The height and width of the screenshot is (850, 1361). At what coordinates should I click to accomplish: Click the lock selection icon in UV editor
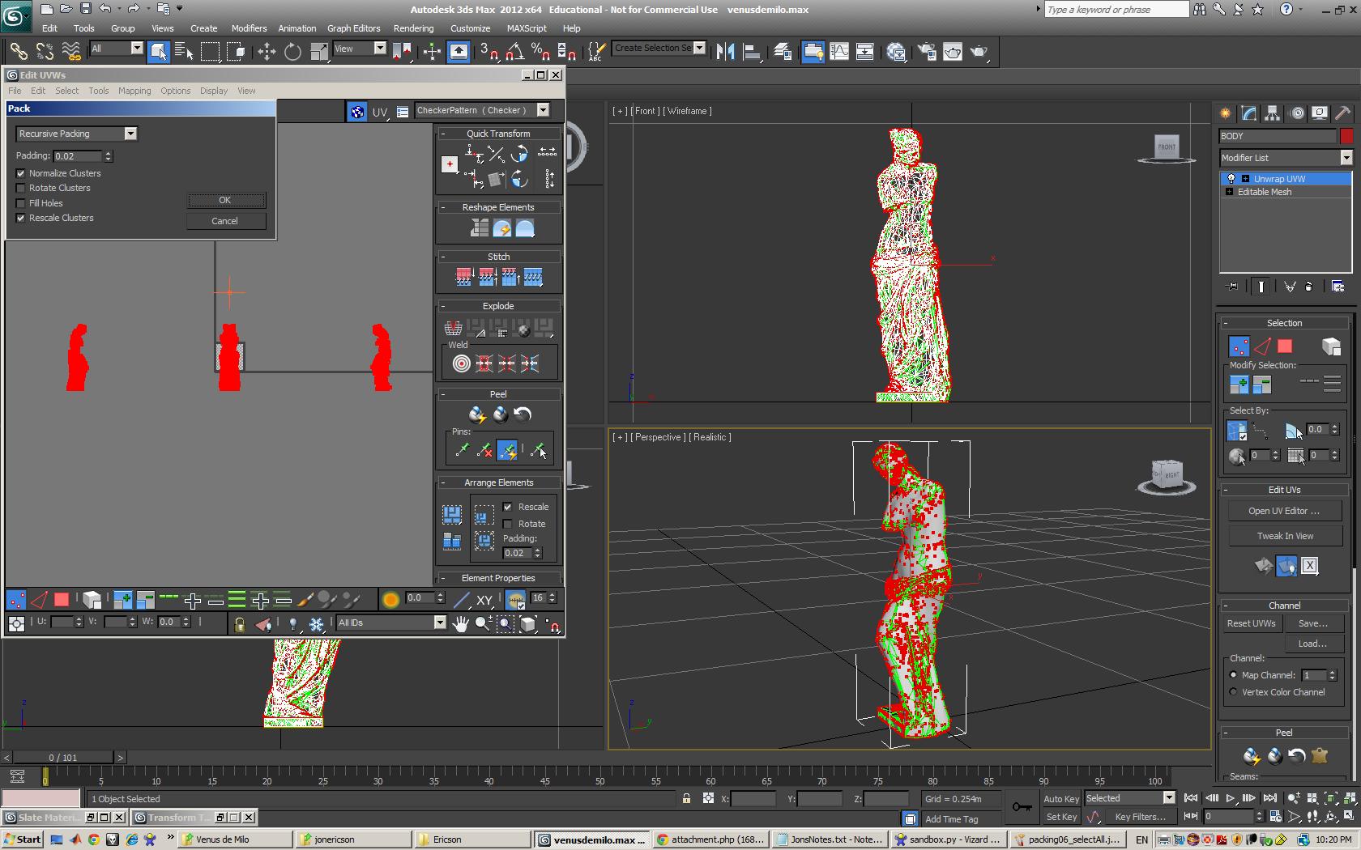(x=239, y=623)
